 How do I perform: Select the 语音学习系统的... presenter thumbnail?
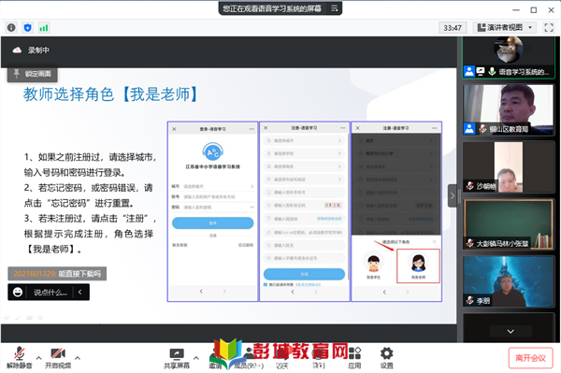pyautogui.click(x=509, y=57)
